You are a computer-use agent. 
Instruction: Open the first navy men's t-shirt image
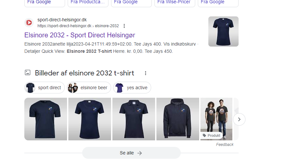pyautogui.click(x=46, y=119)
